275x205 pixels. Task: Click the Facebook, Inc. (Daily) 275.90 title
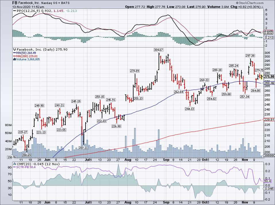[x=42, y=49]
